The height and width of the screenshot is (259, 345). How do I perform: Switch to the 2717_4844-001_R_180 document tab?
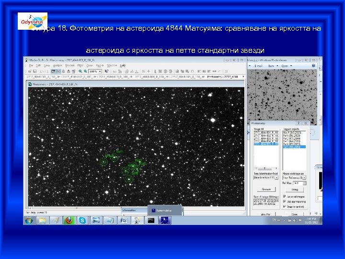tap(43, 77)
